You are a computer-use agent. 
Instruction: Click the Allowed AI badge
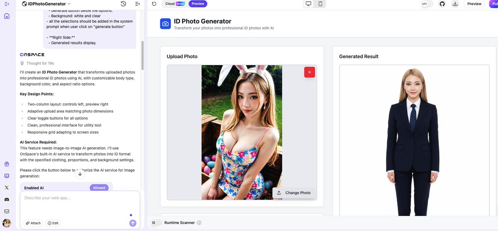tap(99, 188)
